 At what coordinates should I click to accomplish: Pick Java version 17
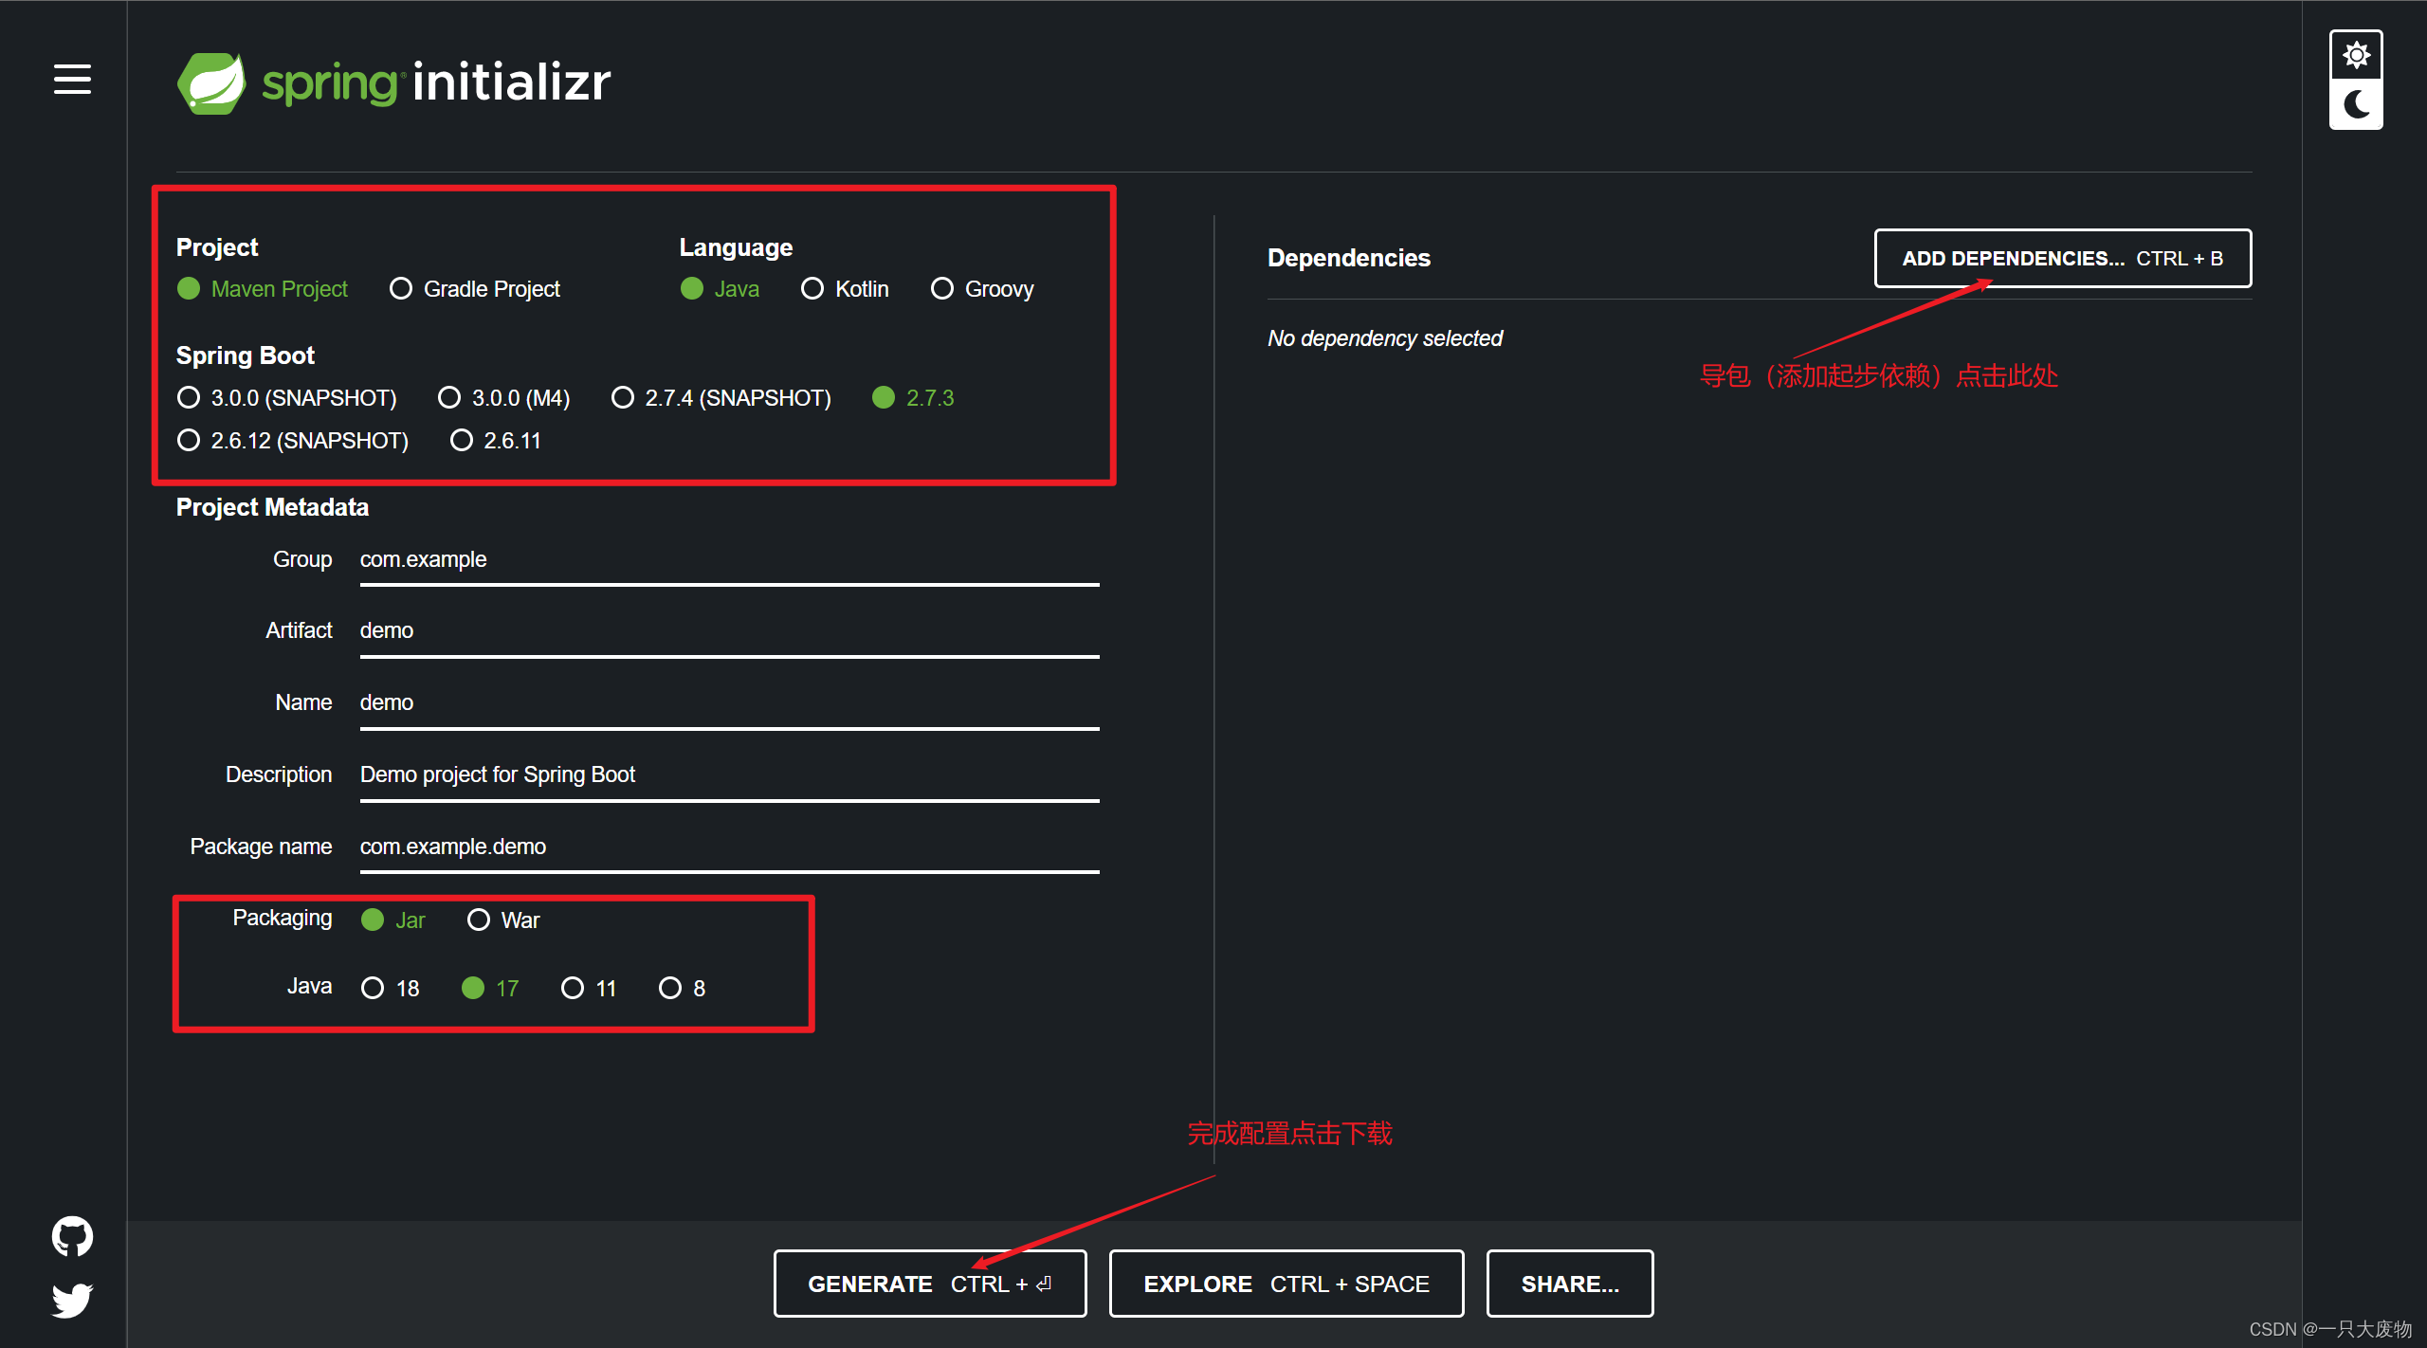pos(490,989)
